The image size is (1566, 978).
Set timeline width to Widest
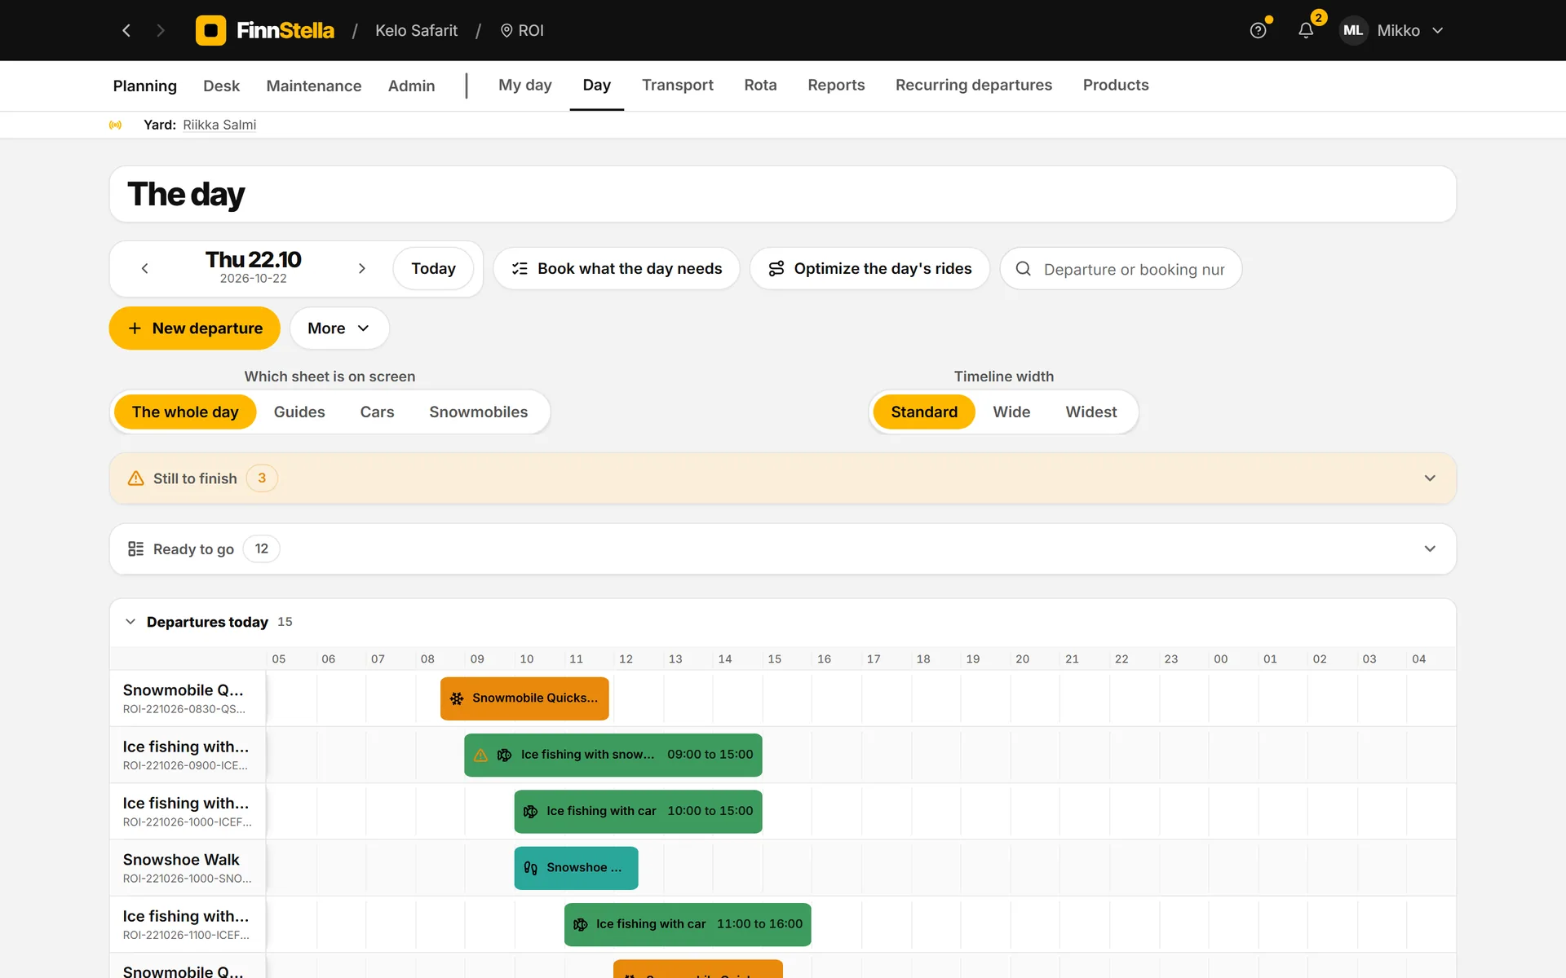coord(1091,412)
